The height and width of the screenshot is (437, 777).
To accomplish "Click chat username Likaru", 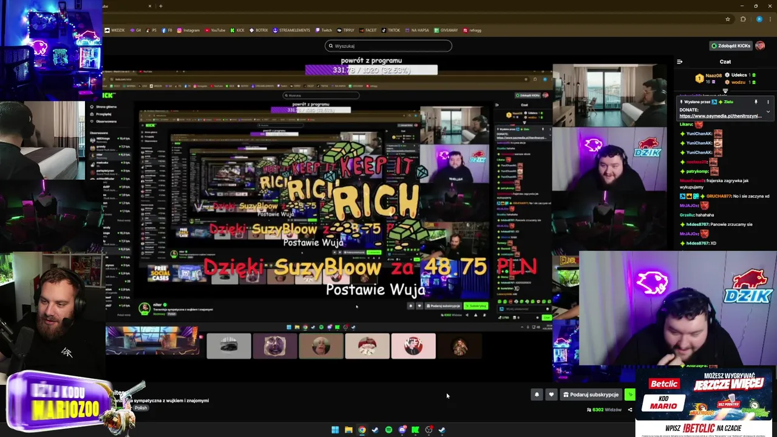I will tap(687, 124).
